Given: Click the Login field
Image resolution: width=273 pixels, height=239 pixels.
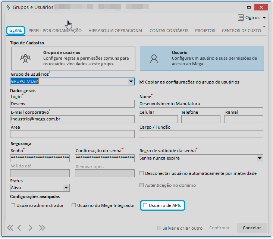Looking at the screenshot, I should coord(72,104).
